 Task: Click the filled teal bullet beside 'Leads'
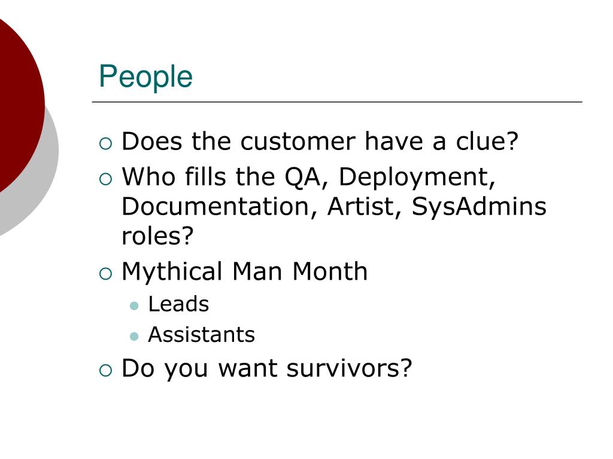tap(134, 305)
